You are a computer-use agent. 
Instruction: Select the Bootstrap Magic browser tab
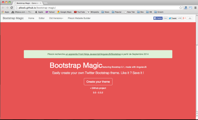pyautogui.click(x=27, y=3)
